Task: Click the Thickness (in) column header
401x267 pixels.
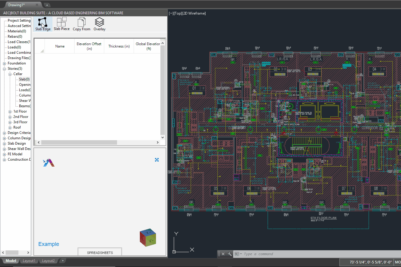Action: 119,46
